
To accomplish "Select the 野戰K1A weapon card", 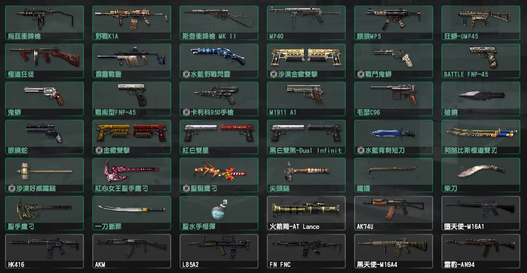I will 131,23.
